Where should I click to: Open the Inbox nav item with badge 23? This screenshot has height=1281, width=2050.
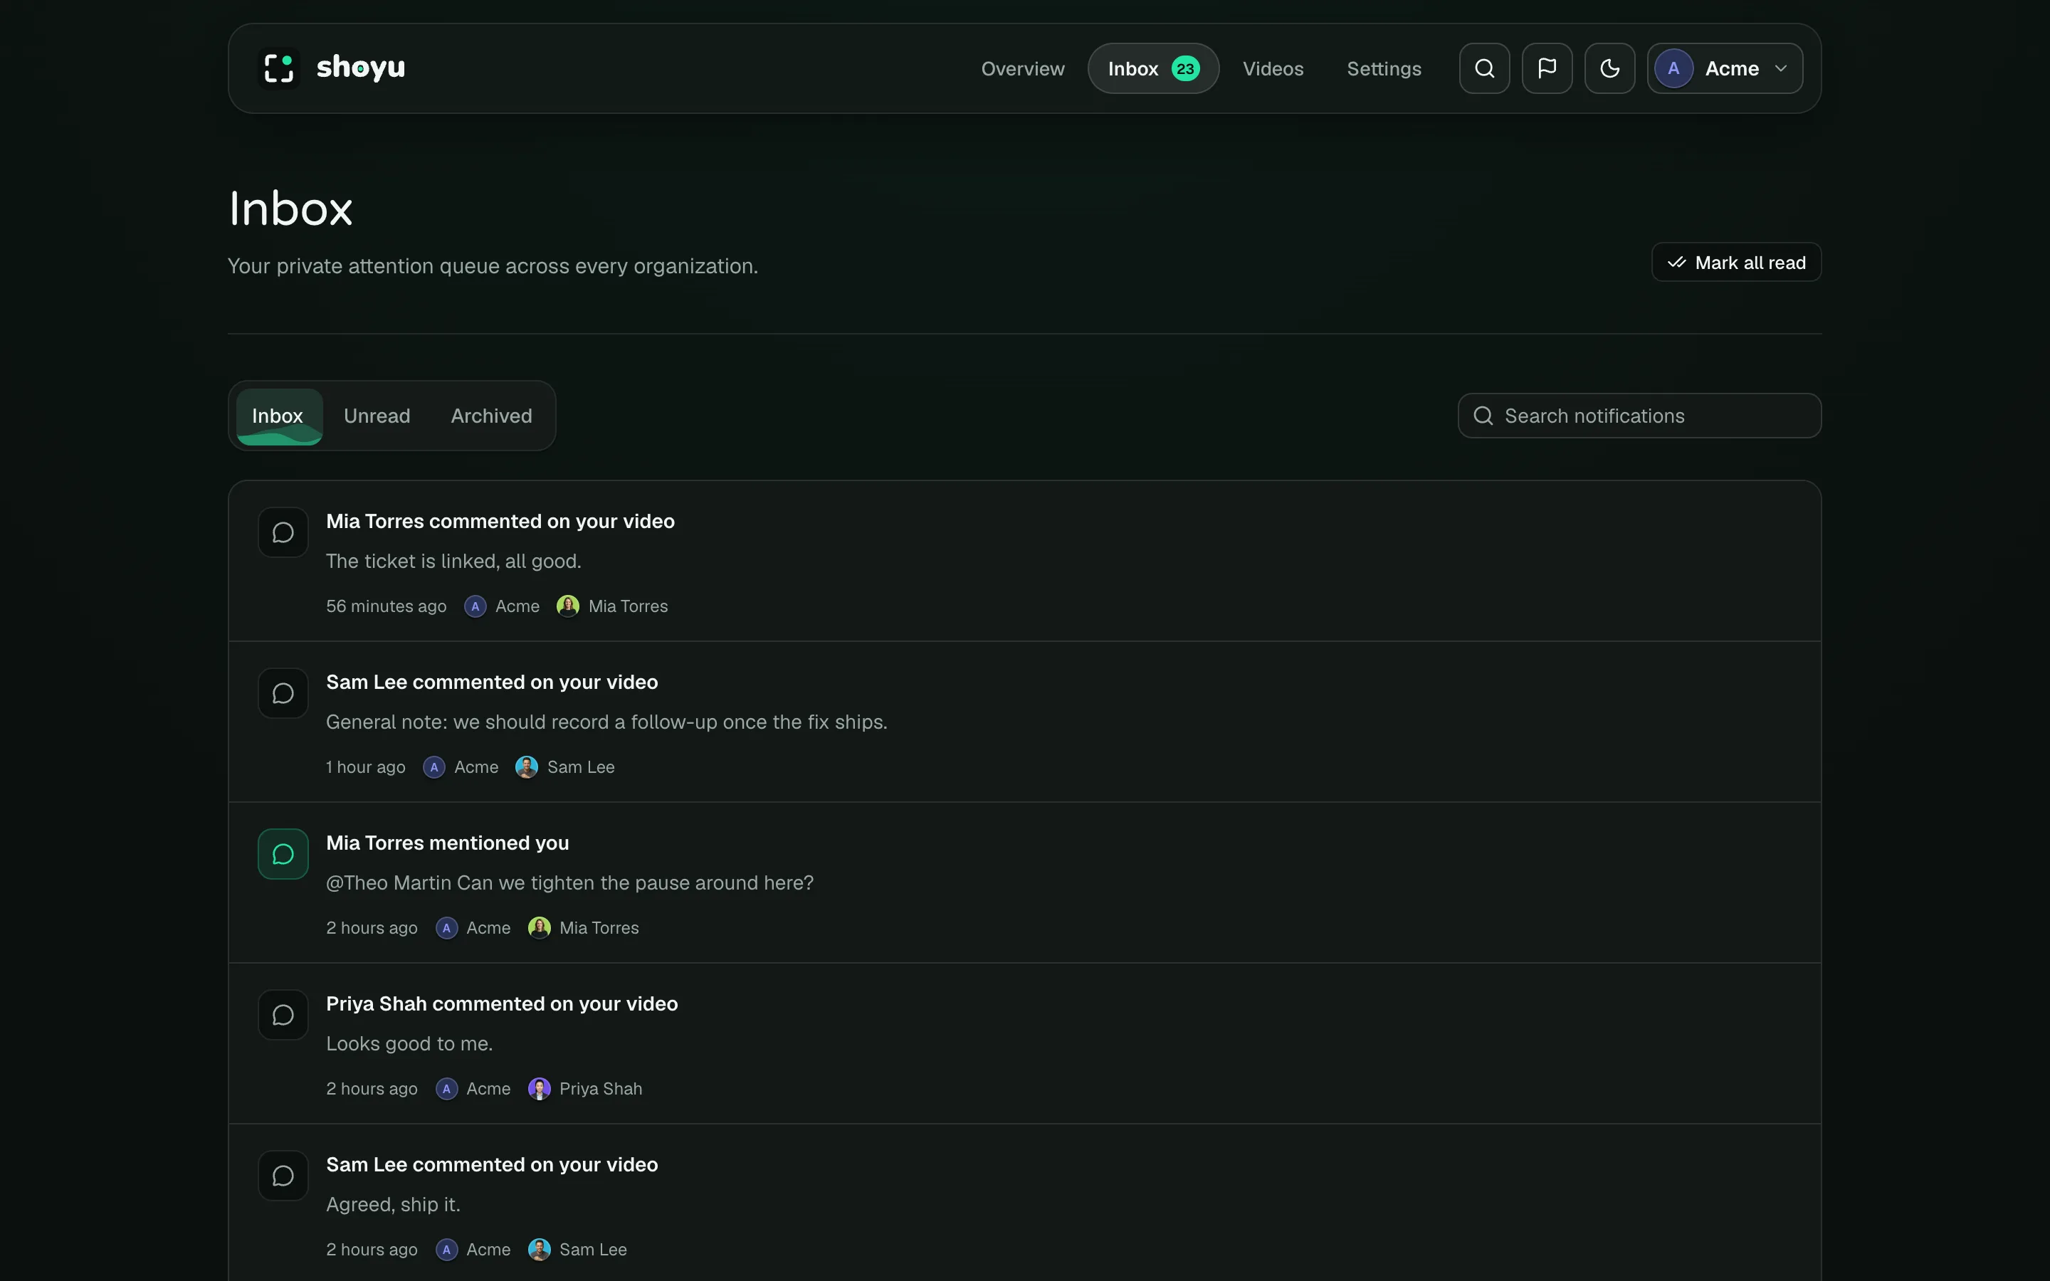[1153, 68]
